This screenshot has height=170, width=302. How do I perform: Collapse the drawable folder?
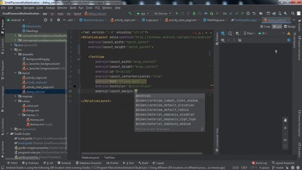tap(16, 54)
